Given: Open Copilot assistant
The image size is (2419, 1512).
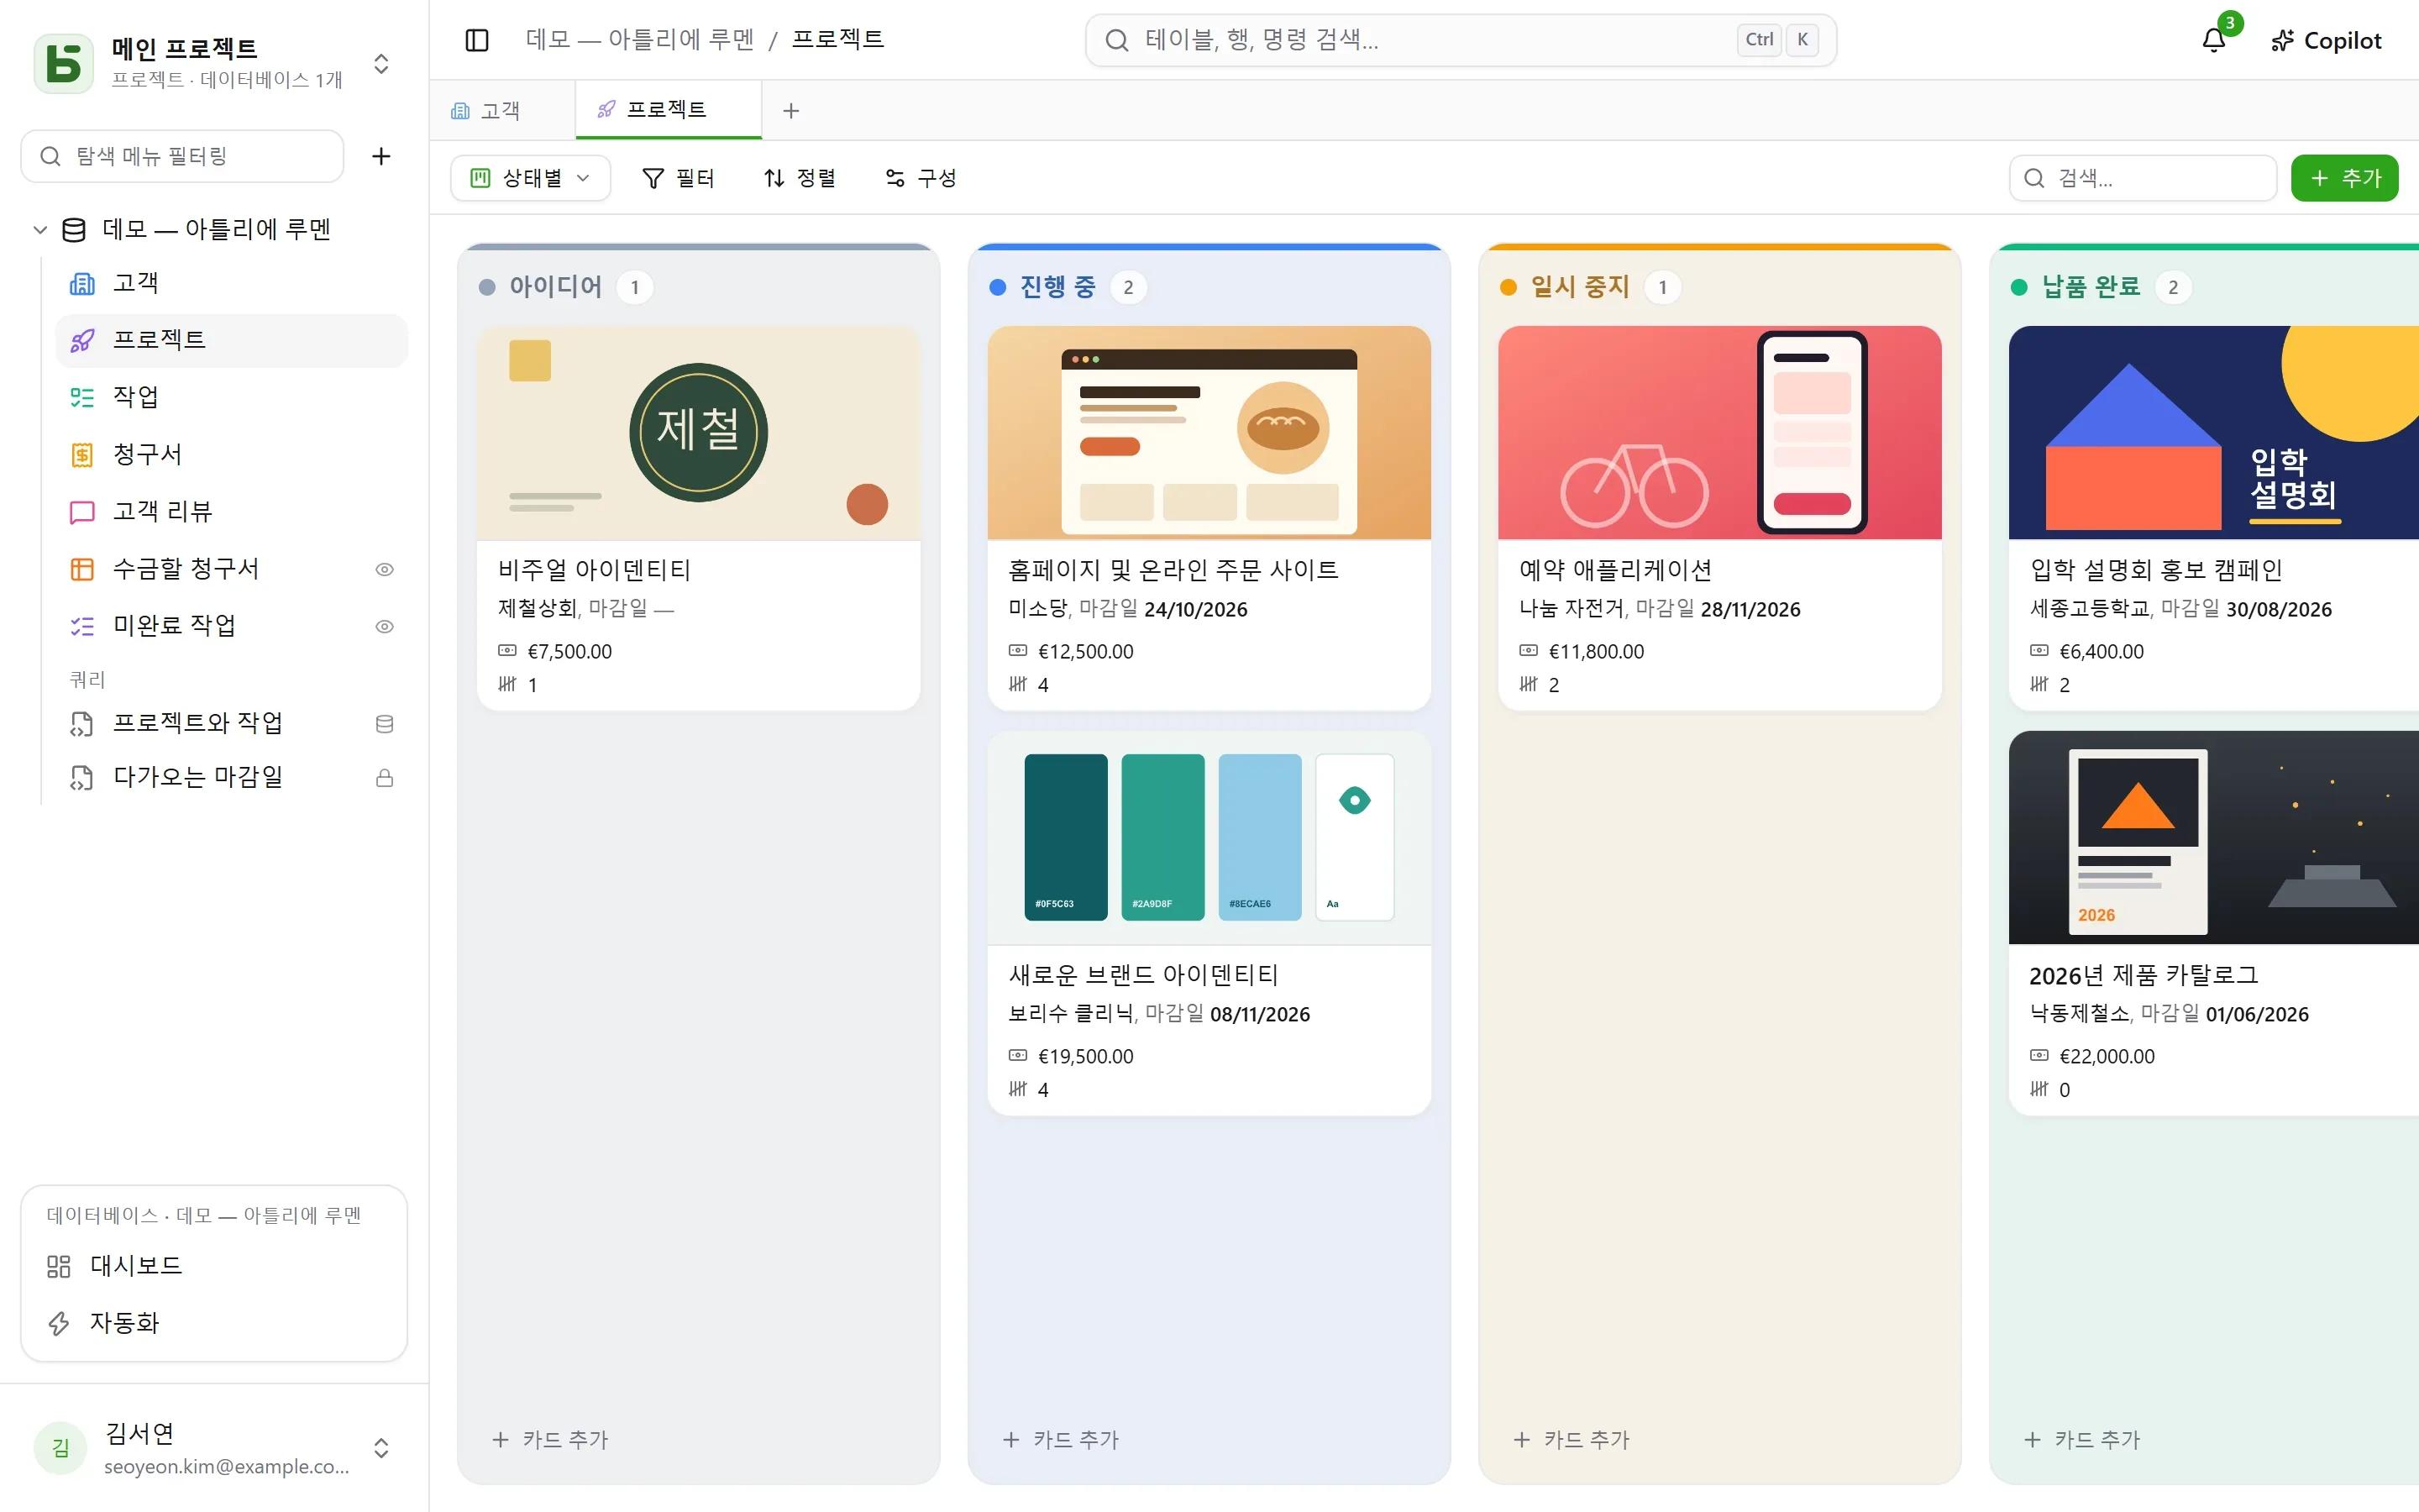Looking at the screenshot, I should point(2326,40).
